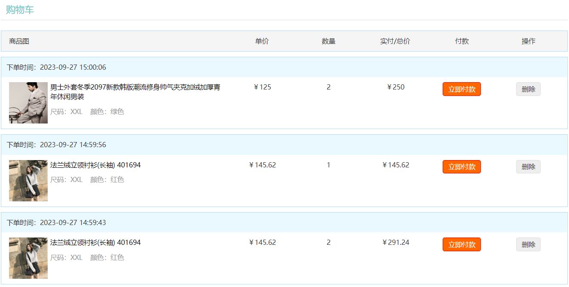
Task: Click the 颜色：绿色 attribute text
Action: [x=107, y=111]
